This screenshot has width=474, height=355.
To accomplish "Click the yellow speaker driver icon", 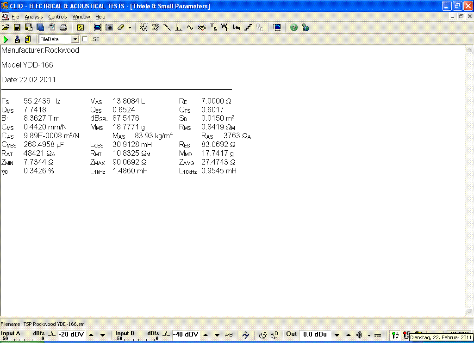I will click(28, 39).
